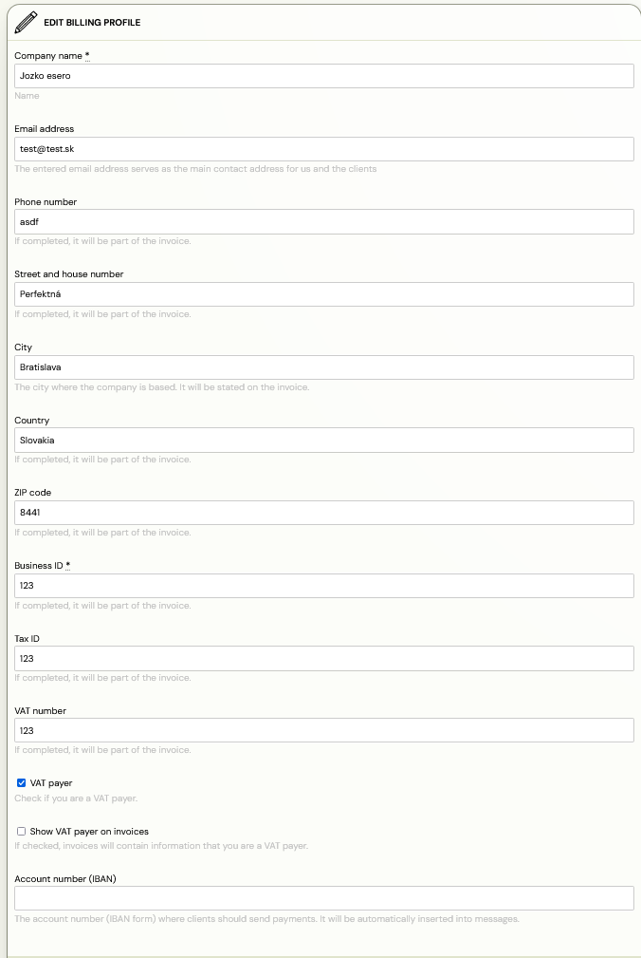Uncheck the VAT payer checkbox
The image size is (641, 958).
(22, 782)
